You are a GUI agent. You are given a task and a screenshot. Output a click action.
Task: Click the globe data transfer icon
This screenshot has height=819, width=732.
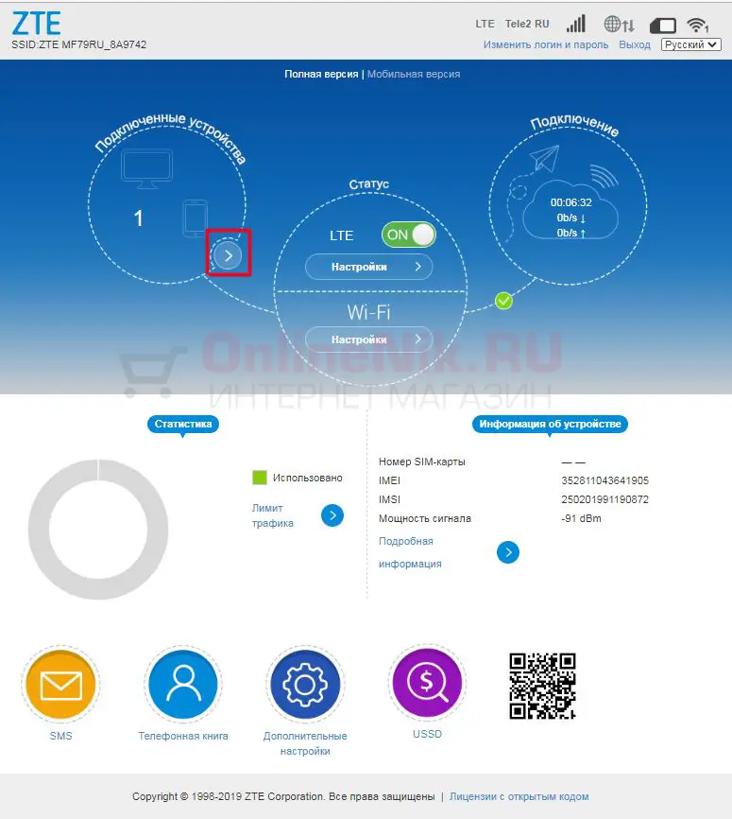619,24
